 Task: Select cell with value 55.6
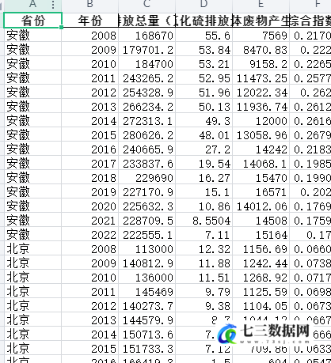coord(204,36)
